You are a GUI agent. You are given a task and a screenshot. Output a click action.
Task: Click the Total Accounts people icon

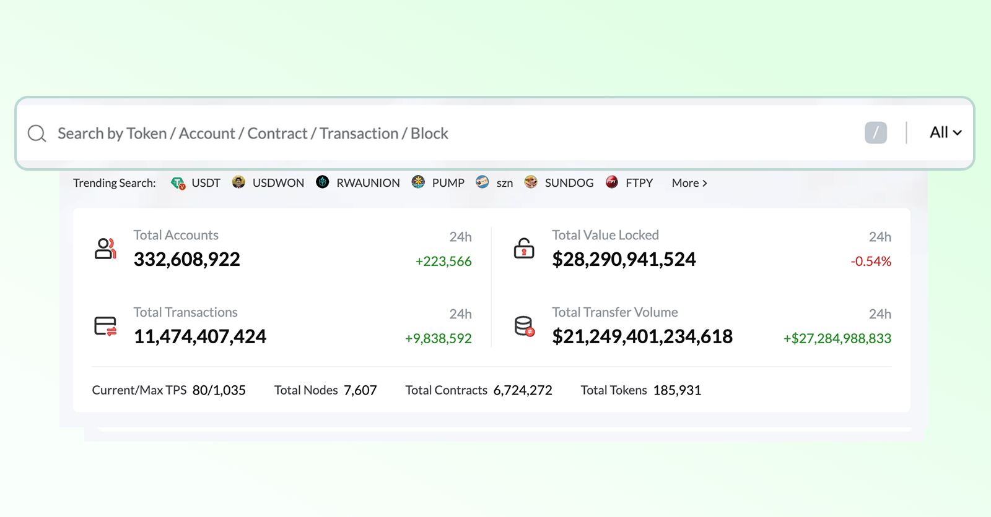click(x=105, y=249)
